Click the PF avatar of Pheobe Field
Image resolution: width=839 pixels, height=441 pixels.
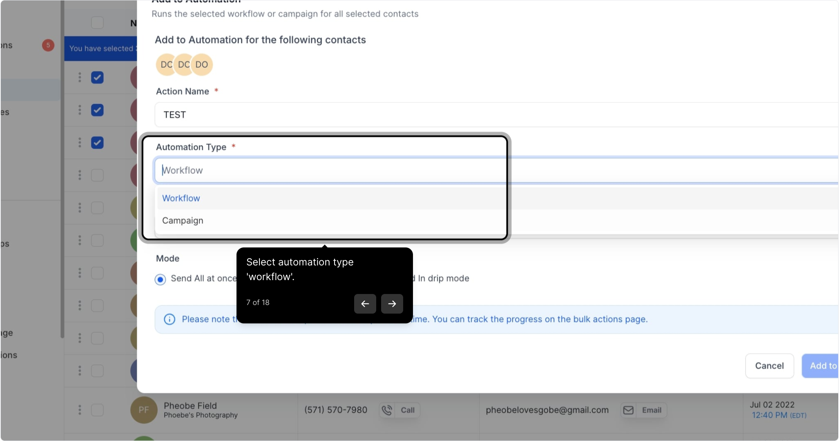point(143,410)
